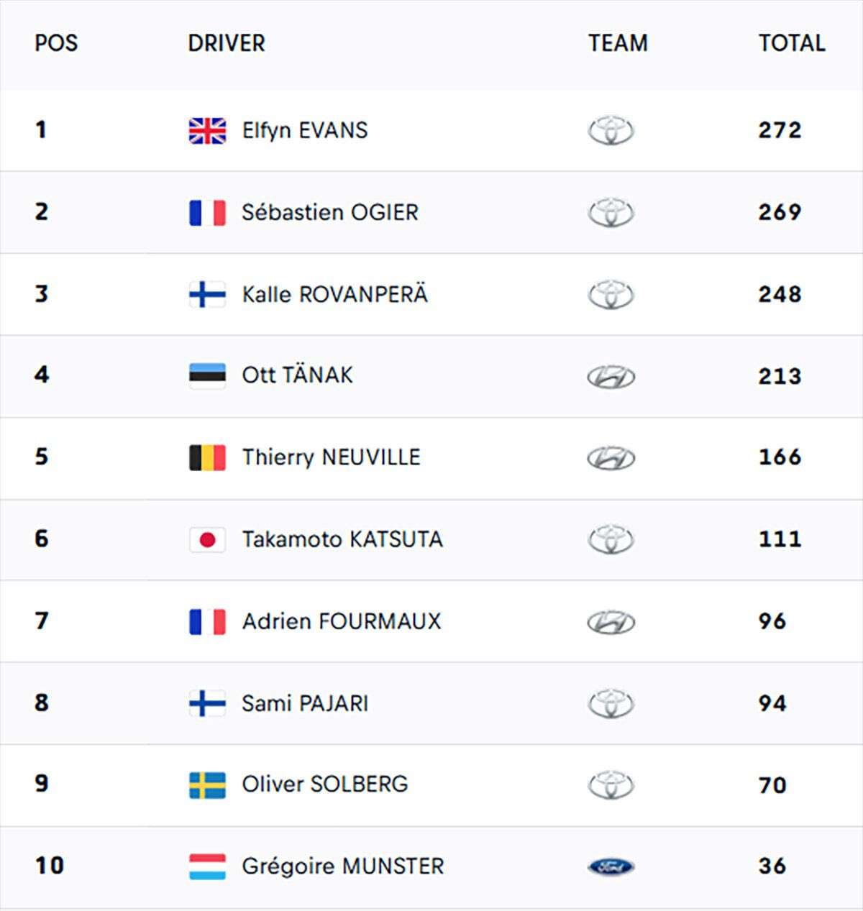Sort by the TOTAL column header
Screen dimensions: 863x911
(792, 43)
